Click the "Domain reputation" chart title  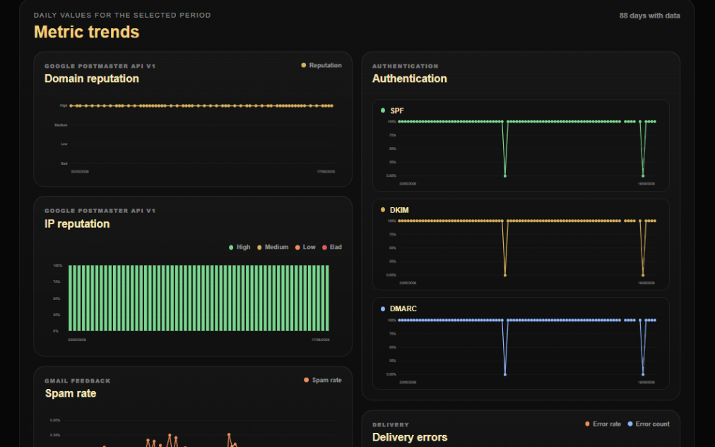pyautogui.click(x=92, y=79)
